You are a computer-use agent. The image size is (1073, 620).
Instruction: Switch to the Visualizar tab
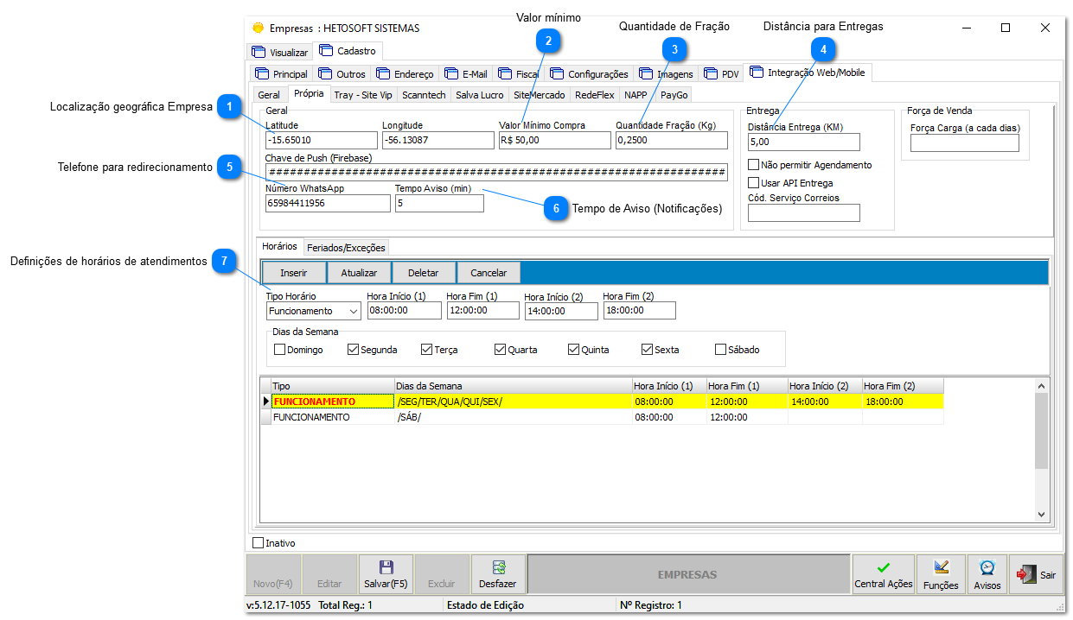pyautogui.click(x=280, y=51)
